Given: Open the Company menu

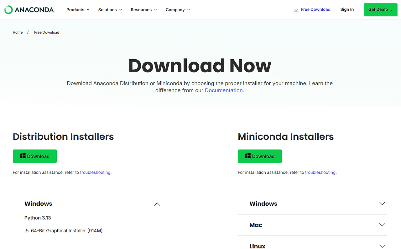Looking at the screenshot, I should pos(178,10).
